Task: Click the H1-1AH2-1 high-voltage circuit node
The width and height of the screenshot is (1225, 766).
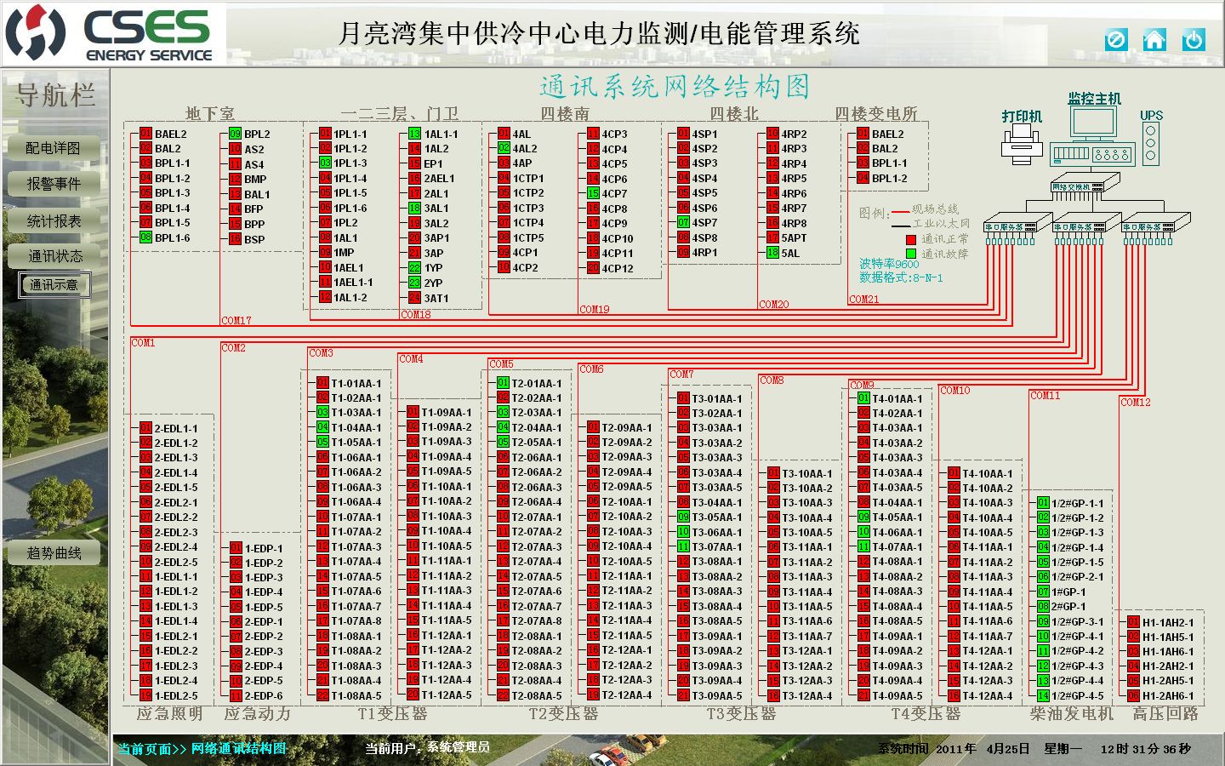Action: [x=1166, y=622]
